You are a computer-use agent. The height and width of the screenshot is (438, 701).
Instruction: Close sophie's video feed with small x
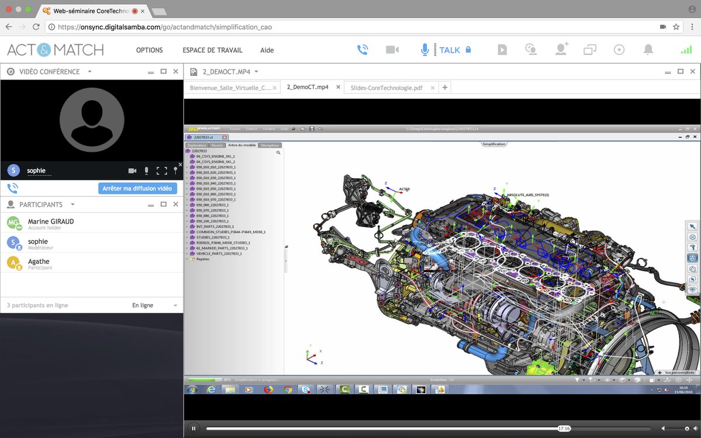[x=180, y=165]
